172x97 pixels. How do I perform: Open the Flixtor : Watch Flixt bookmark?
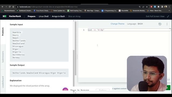pyautogui.click(x=155, y=11)
